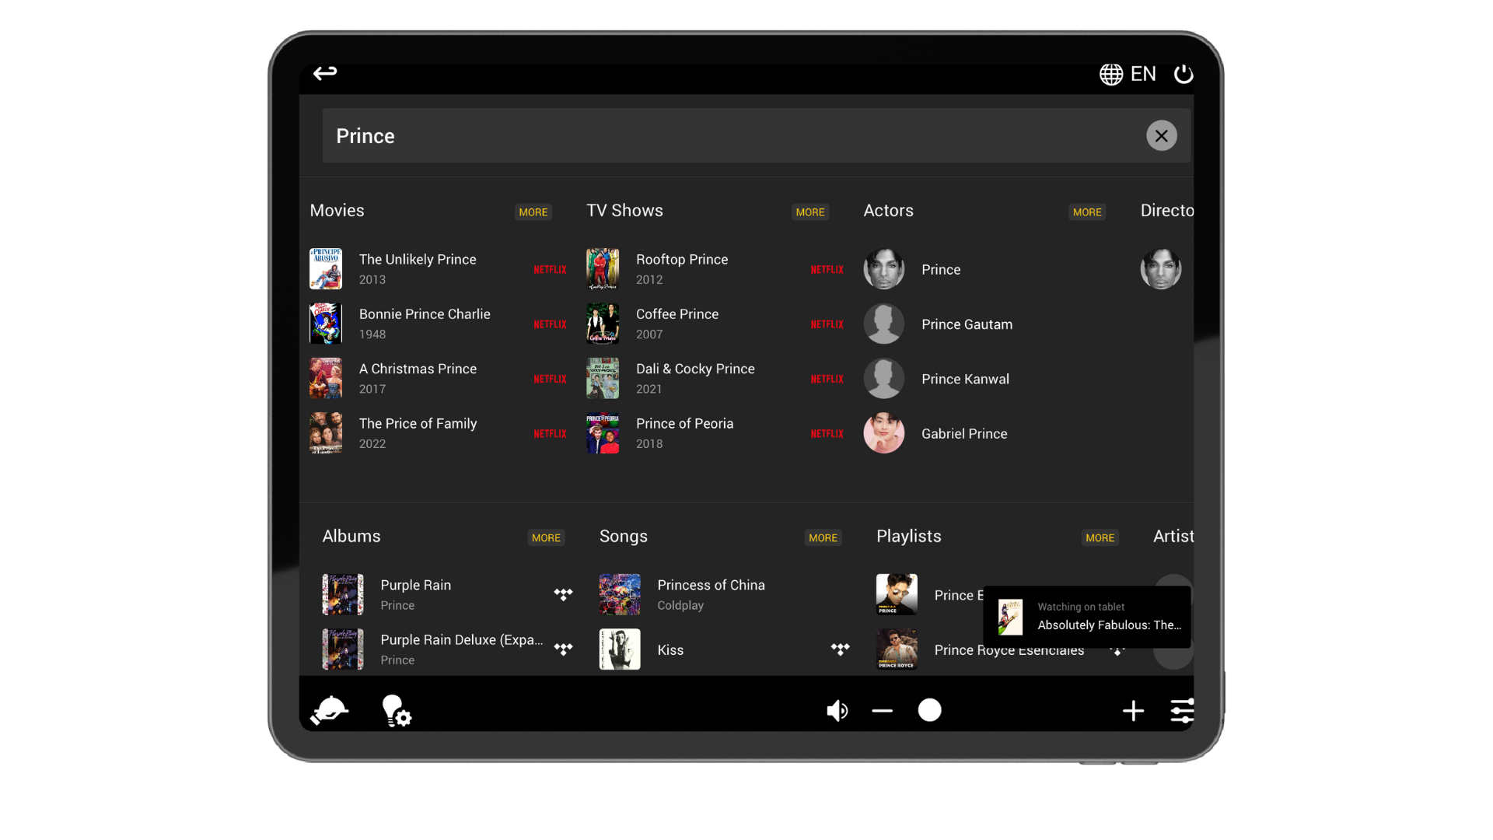The height and width of the screenshot is (840, 1493).
Task: Select the 'Princess of China' song title
Action: pos(711,585)
